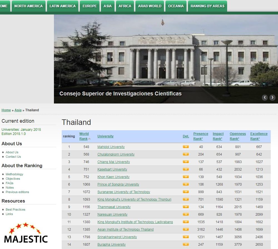This screenshot has height=249, width=278.
Task: Open the Ranking by Areas tab
Action: tap(207, 6)
